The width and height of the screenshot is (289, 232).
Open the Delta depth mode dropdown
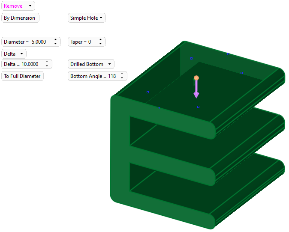pos(14,54)
